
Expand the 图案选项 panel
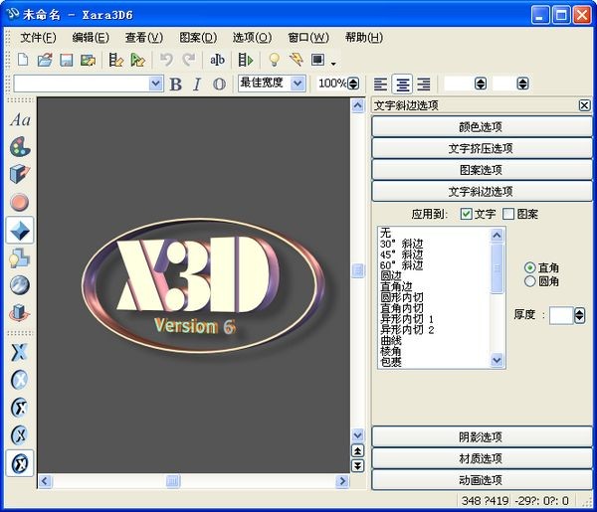click(482, 170)
